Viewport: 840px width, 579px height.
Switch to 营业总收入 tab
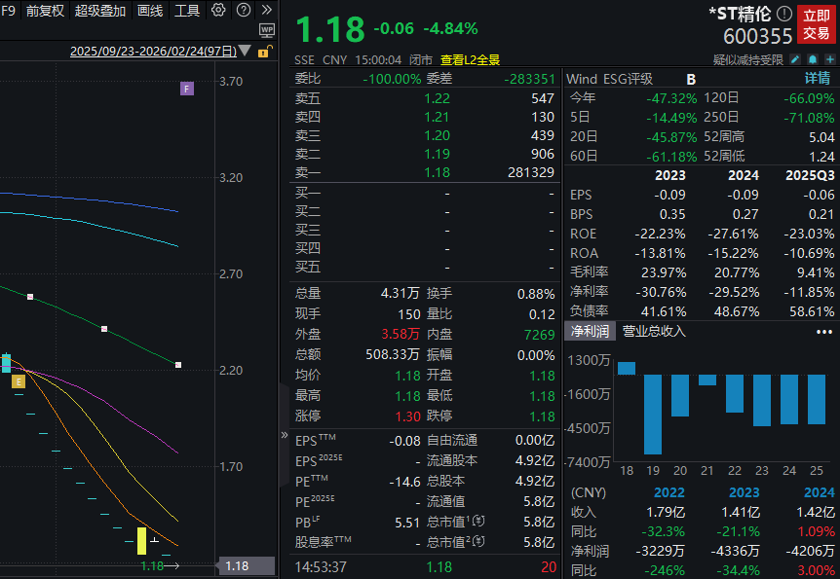(654, 331)
